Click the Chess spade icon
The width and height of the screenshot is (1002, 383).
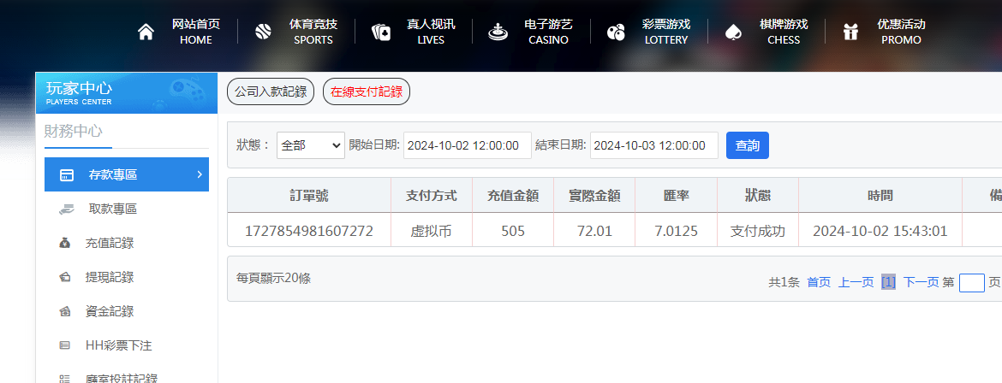click(732, 32)
